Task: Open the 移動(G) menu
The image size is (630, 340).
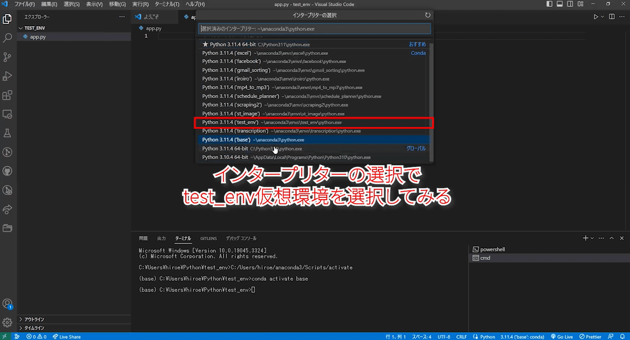Action: point(118,4)
